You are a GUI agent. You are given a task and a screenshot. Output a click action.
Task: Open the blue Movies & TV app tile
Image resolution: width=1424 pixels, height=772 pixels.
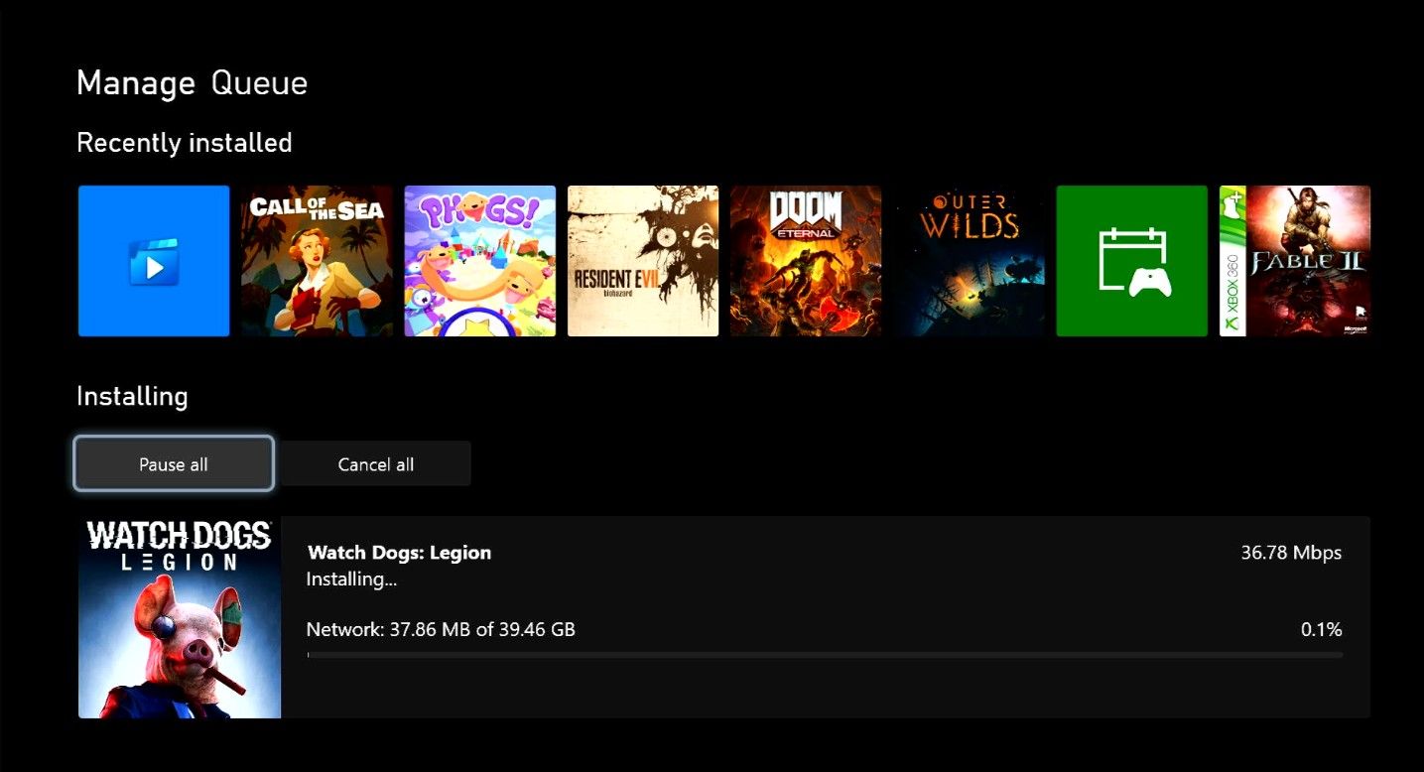(154, 261)
